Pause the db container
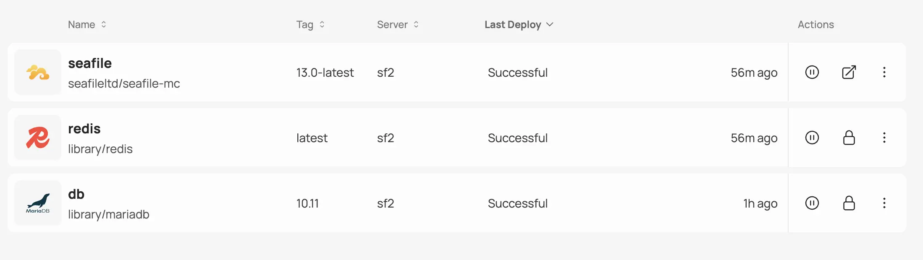923x260 pixels. 811,203
